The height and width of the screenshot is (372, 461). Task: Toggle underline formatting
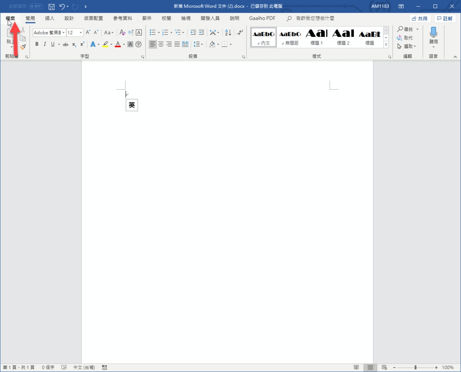click(x=53, y=44)
